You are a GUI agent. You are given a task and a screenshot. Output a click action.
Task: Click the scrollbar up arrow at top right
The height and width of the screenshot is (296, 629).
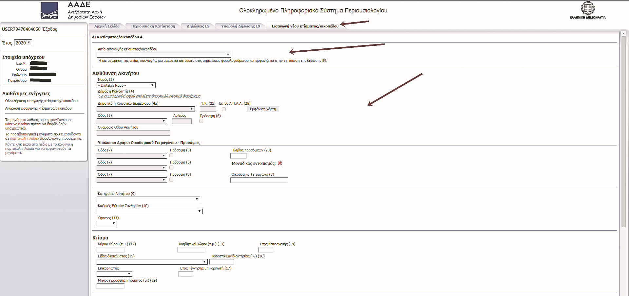[623, 34]
